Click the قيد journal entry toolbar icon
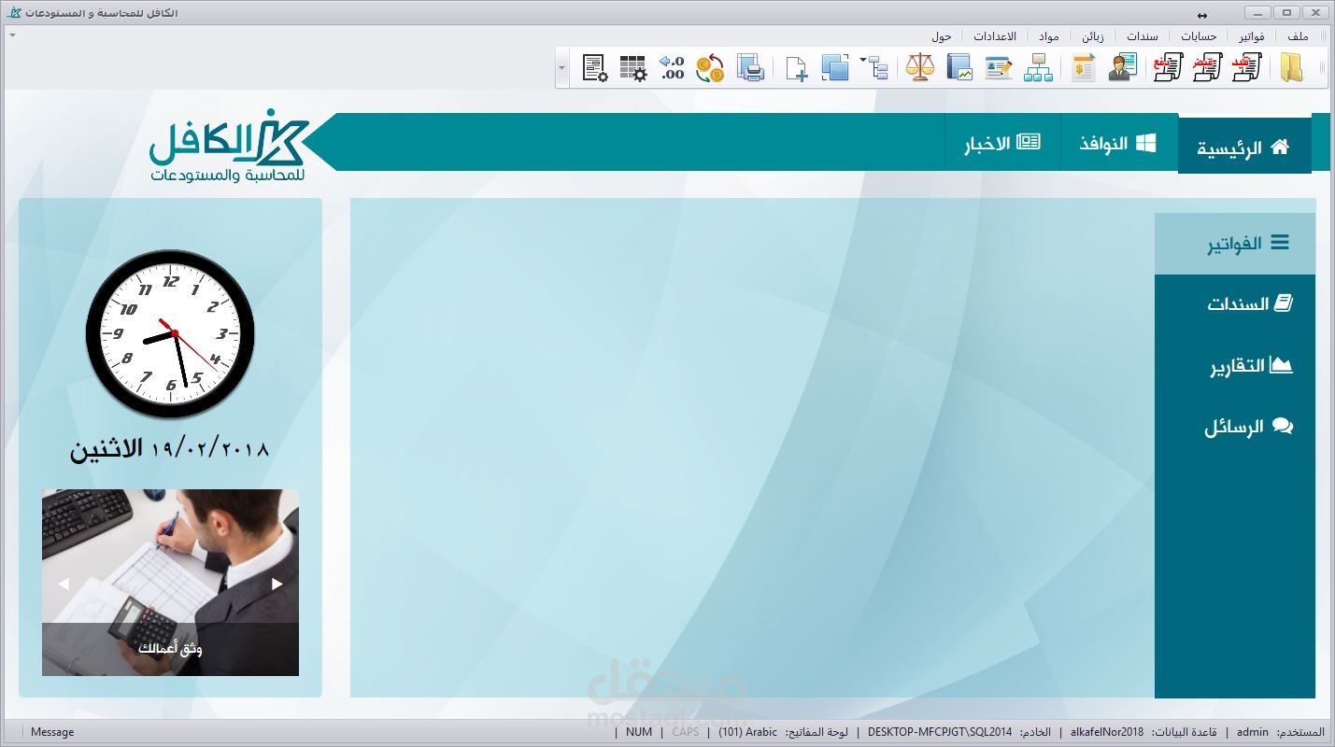This screenshot has width=1335, height=747. tap(1245, 67)
